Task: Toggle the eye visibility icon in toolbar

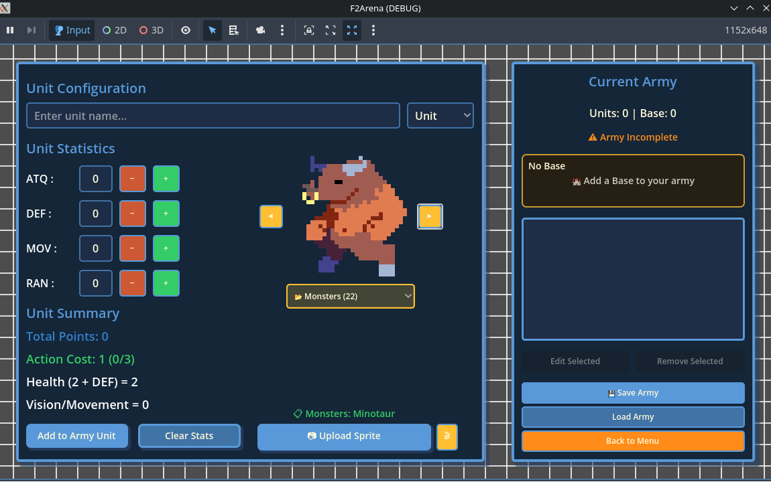Action: [x=185, y=30]
